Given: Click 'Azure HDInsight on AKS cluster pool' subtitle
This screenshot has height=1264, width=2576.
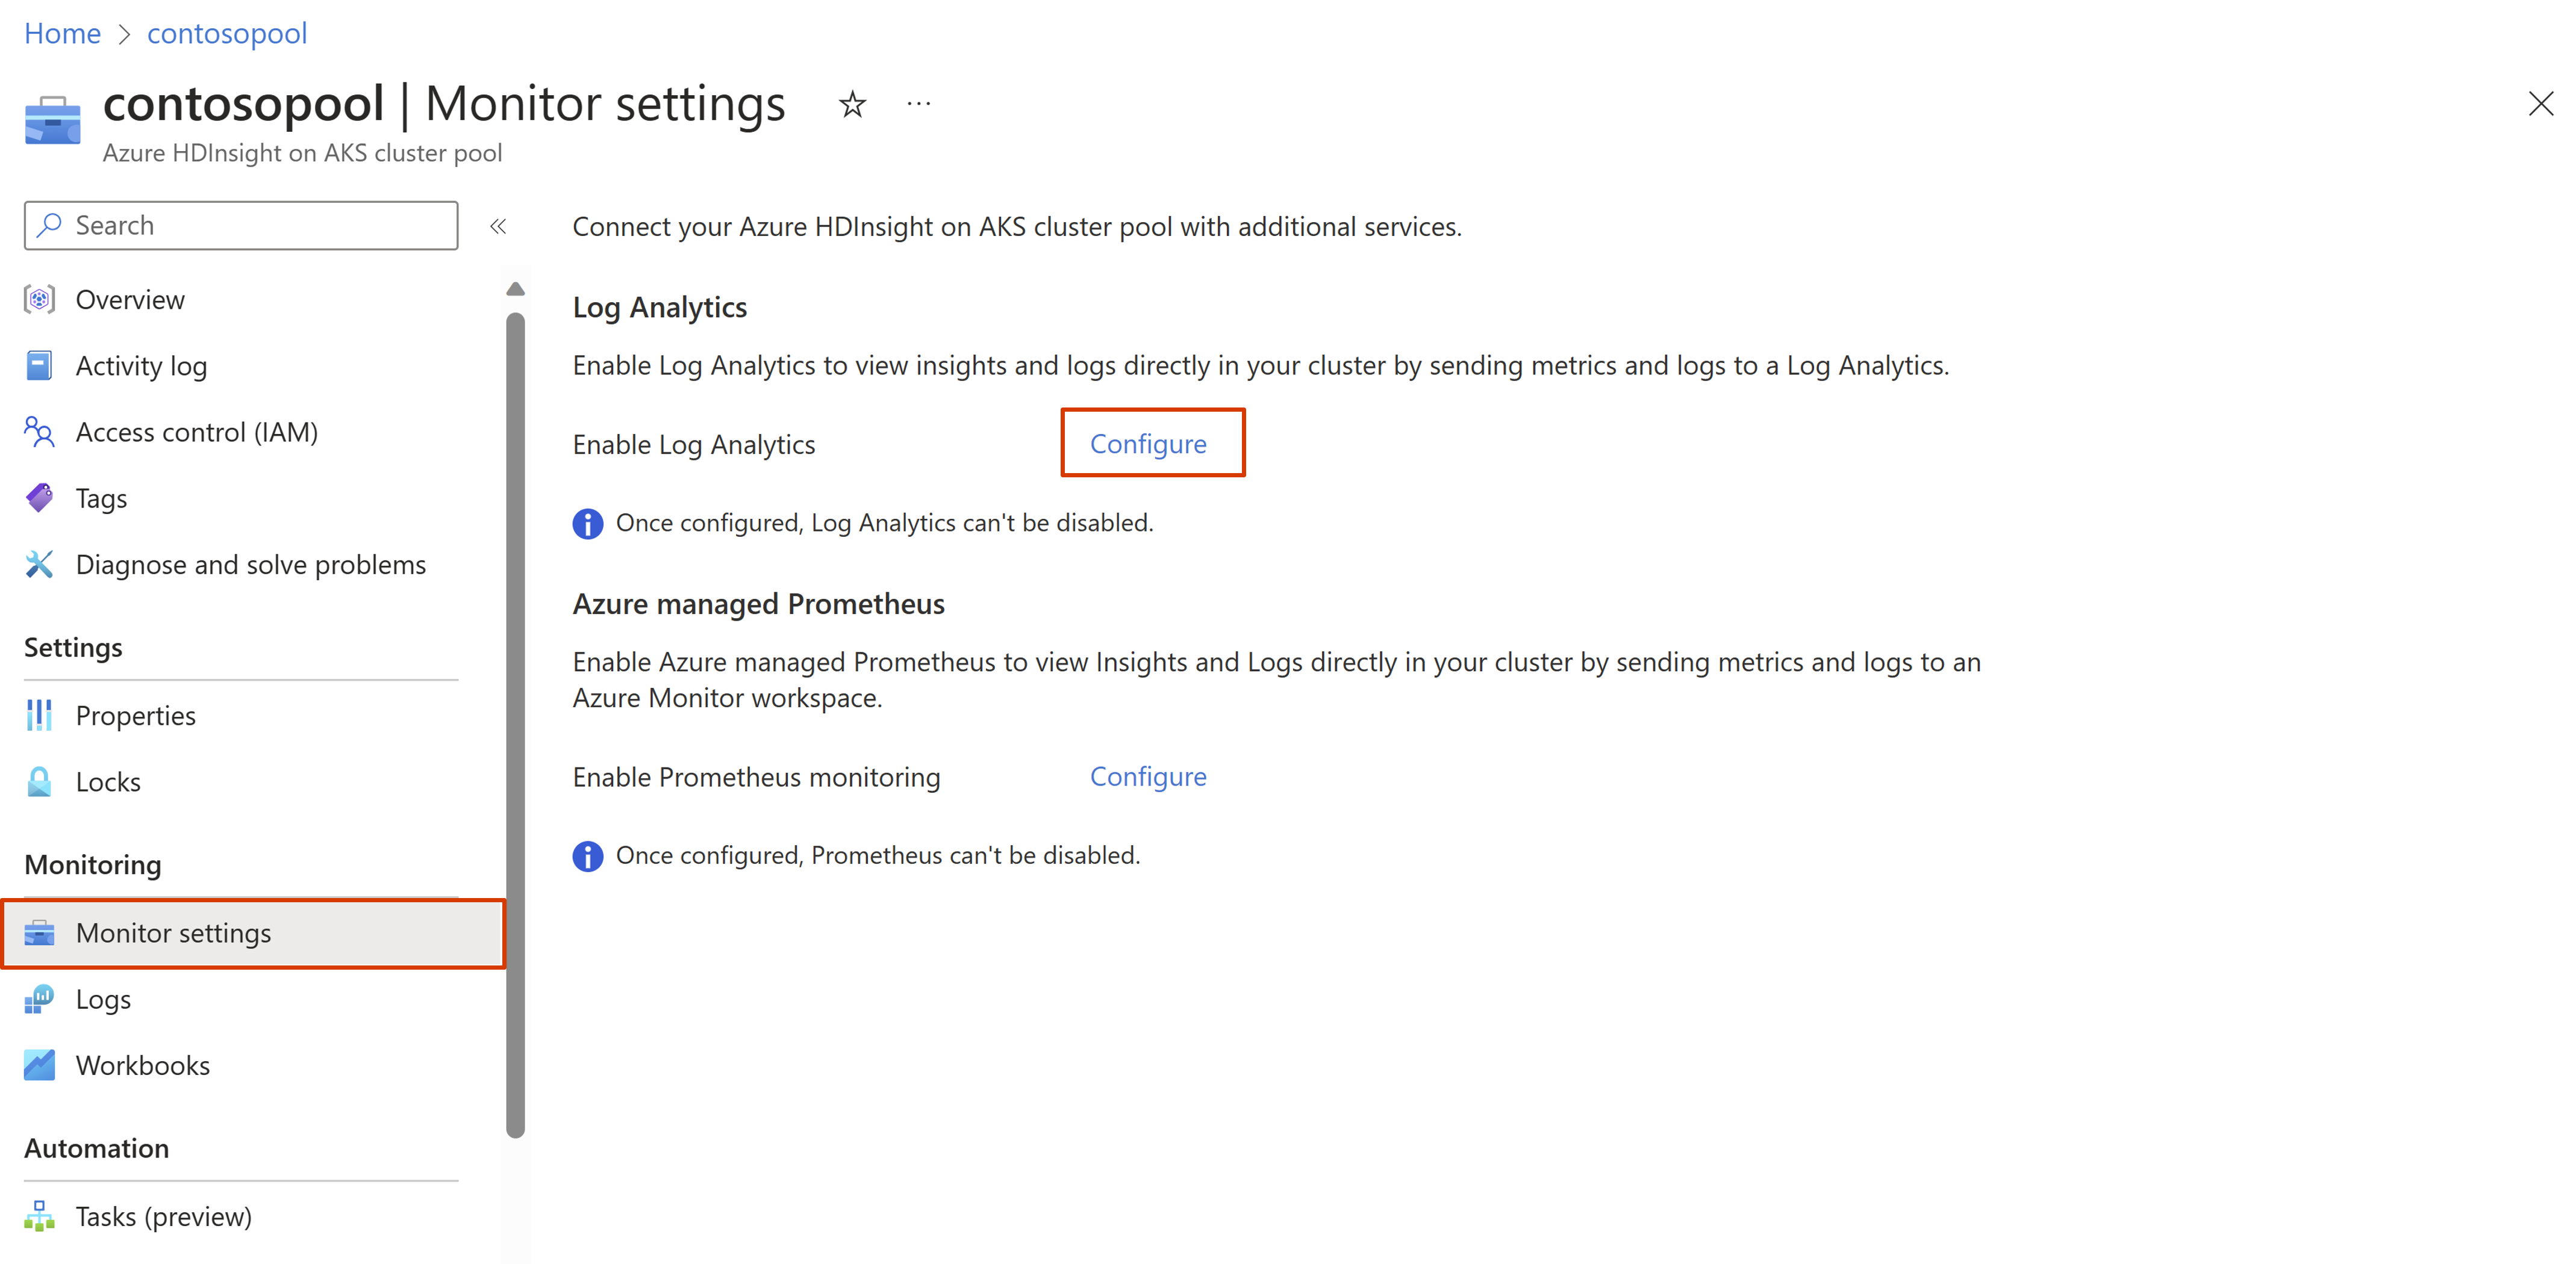Looking at the screenshot, I should 302,153.
